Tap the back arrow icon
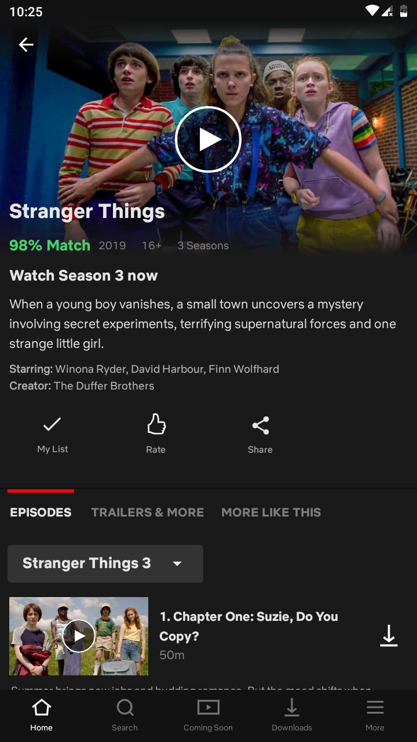The image size is (417, 742). click(x=26, y=45)
